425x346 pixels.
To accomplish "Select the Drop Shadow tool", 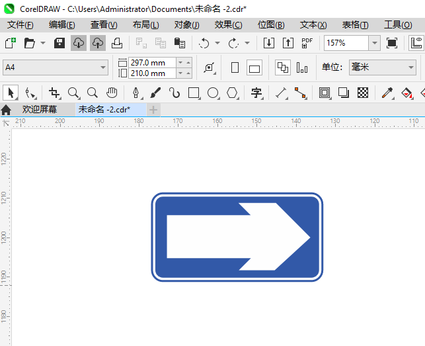I will [x=344, y=93].
